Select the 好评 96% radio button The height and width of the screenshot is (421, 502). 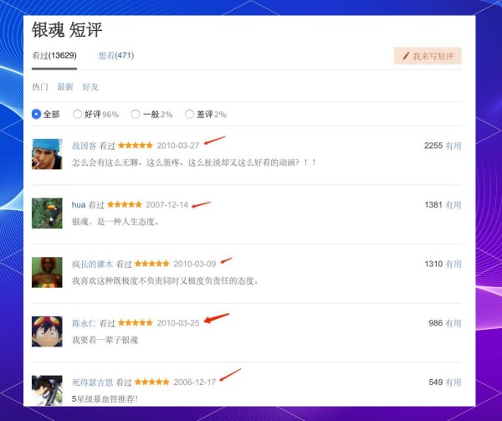(78, 114)
